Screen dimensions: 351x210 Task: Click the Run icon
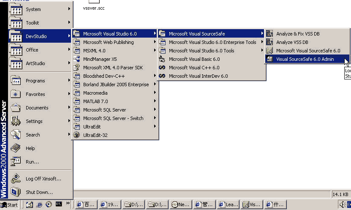click(x=16, y=161)
